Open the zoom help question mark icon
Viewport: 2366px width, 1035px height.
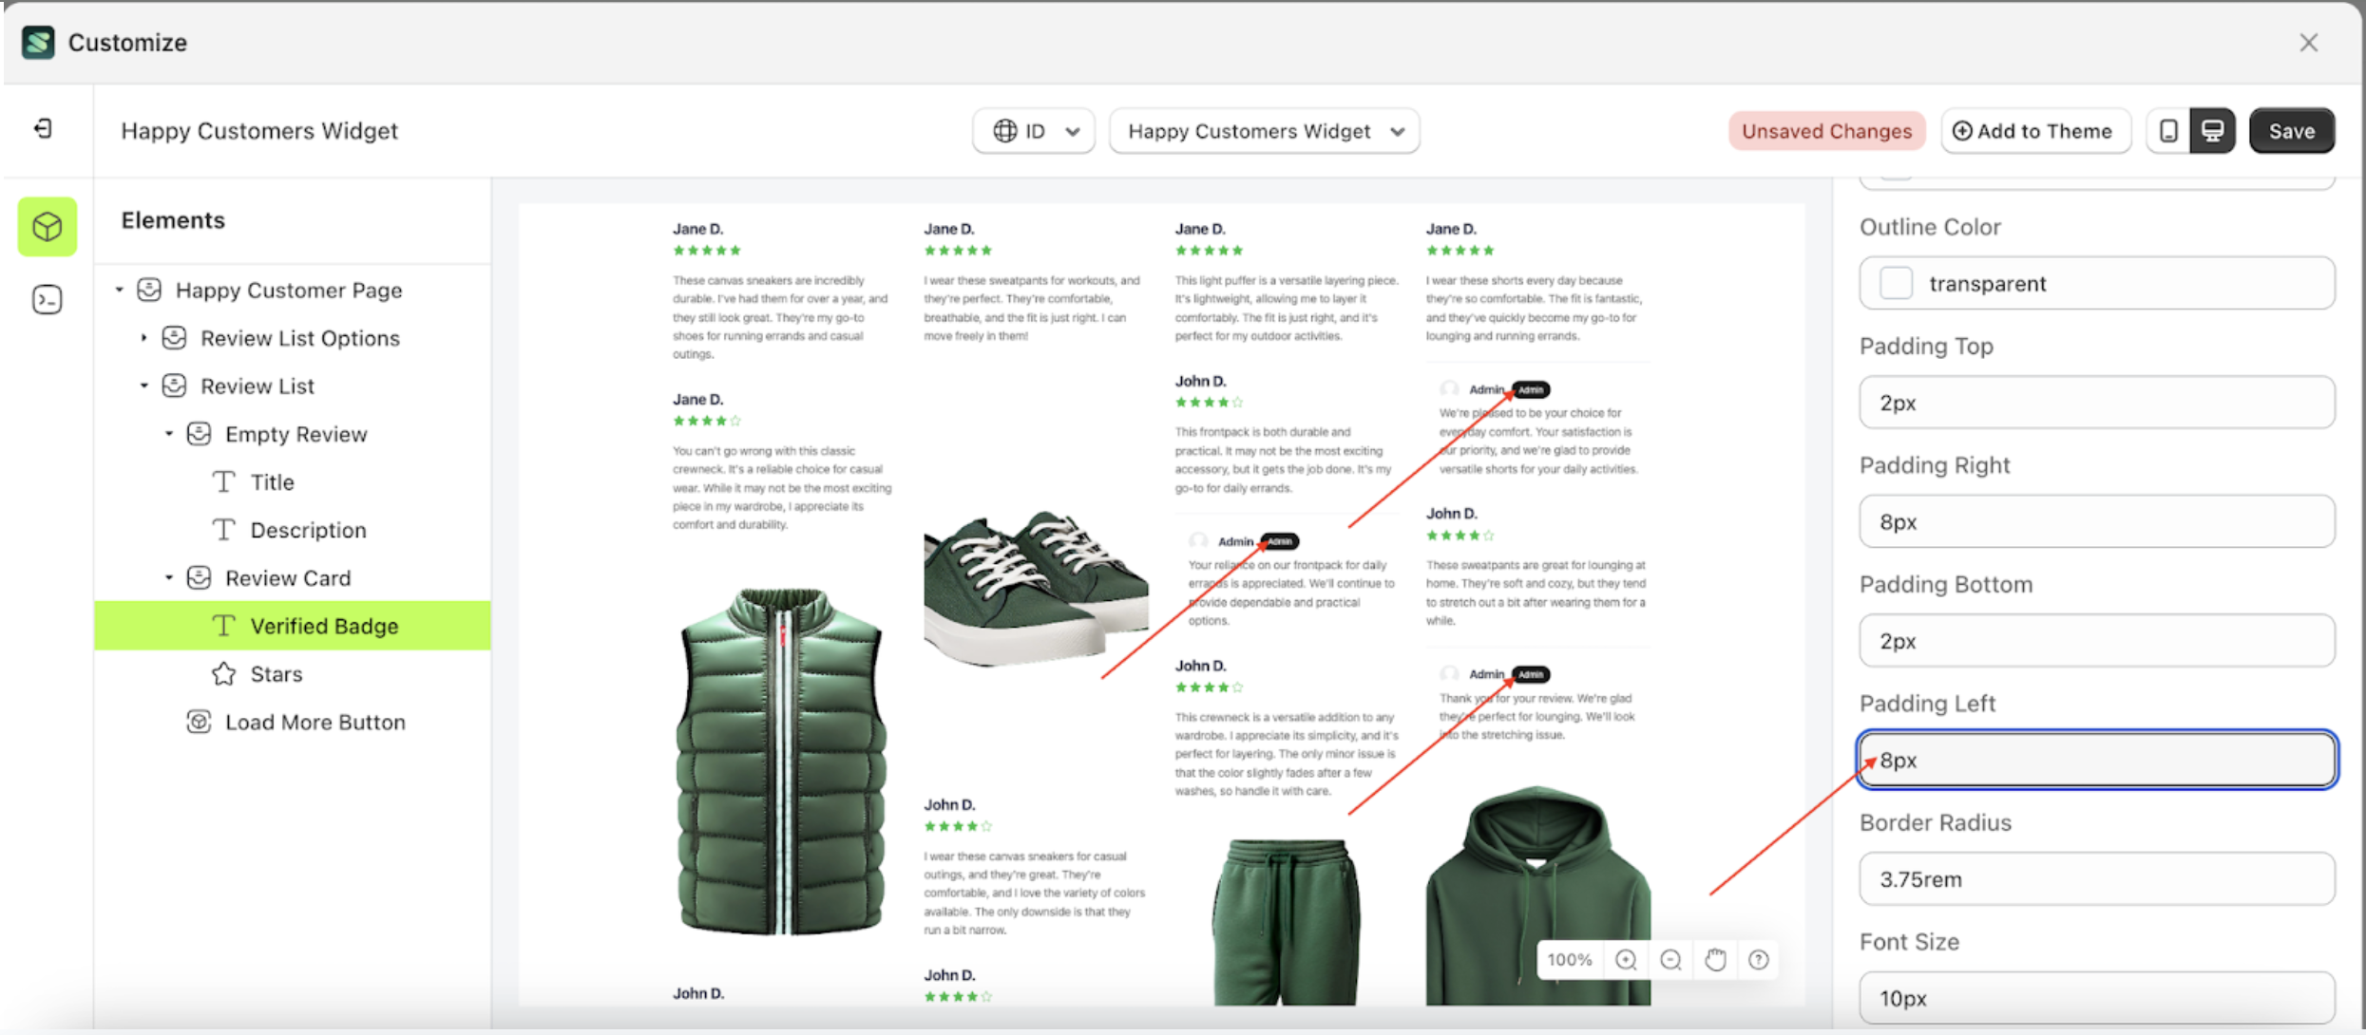(1758, 960)
